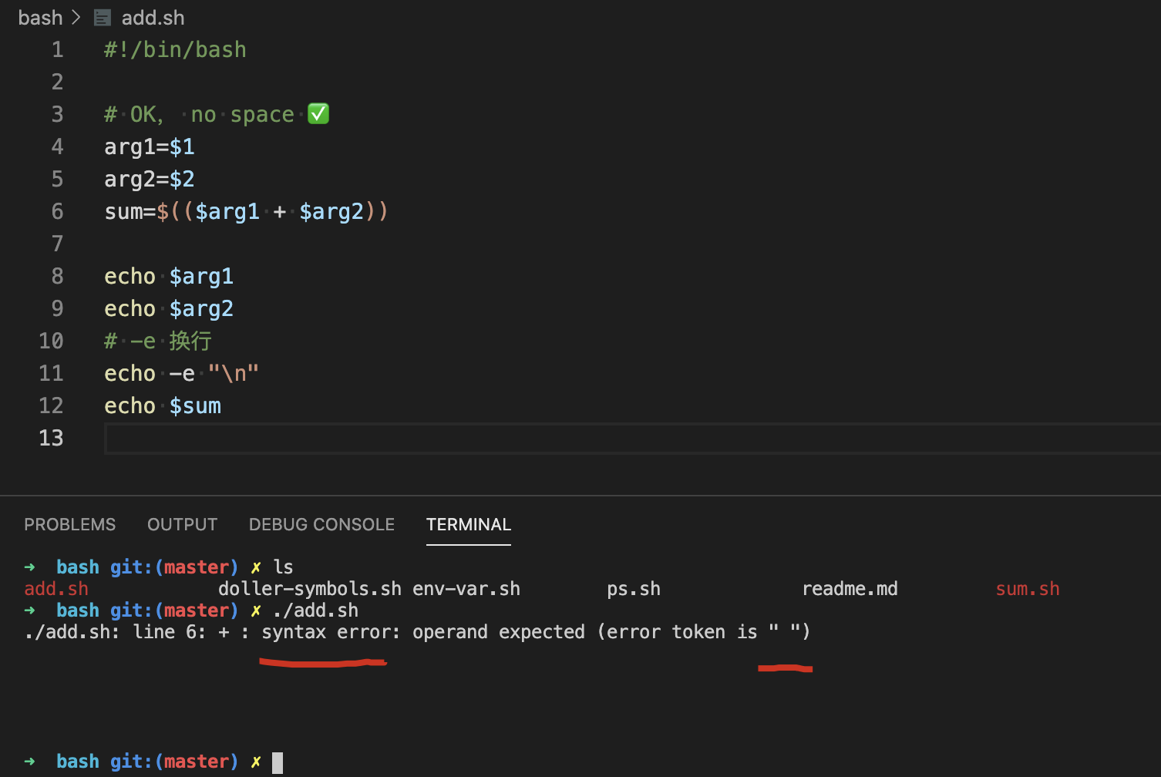Image resolution: width=1161 pixels, height=777 pixels.
Task: Click line number 6 in the gutter
Action: click(57, 211)
